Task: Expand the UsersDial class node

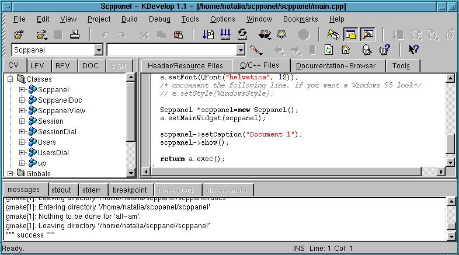Action: pyautogui.click(x=22, y=153)
